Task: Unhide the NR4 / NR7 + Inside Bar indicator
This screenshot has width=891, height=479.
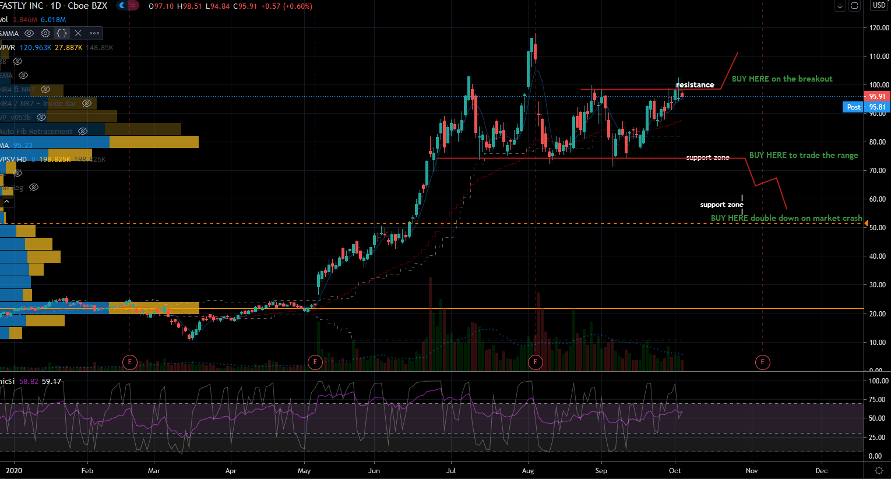Action: click(x=87, y=103)
